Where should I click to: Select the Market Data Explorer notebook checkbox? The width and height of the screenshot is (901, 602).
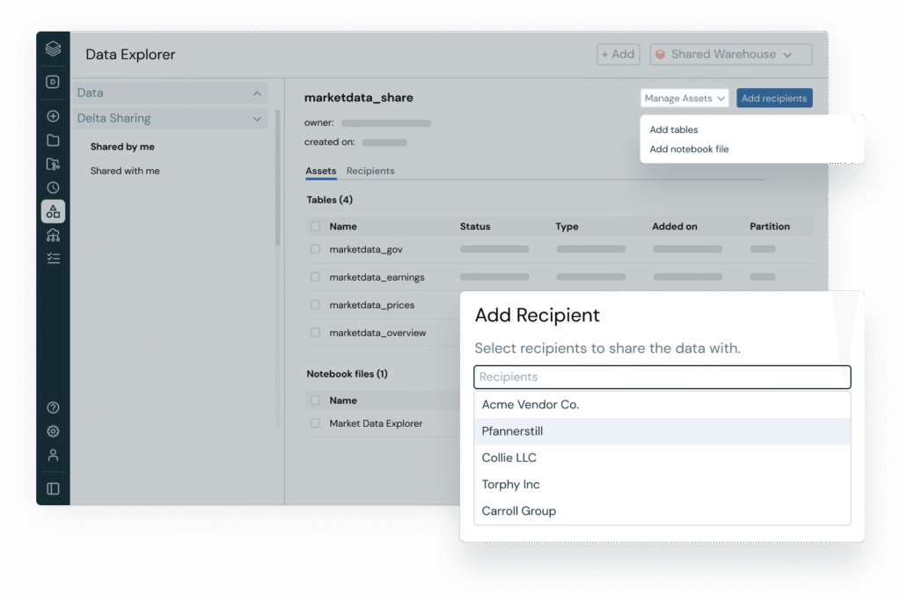tap(315, 423)
